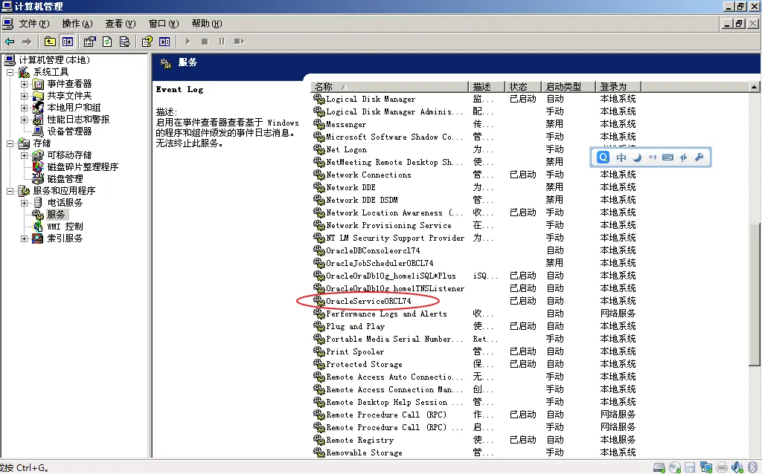Image resolution: width=762 pixels, height=474 pixels.
Task: Click floppy disk icon in VM status bar
Action: tap(690, 468)
